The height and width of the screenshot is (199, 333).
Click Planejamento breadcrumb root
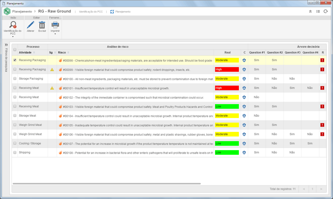(22, 12)
